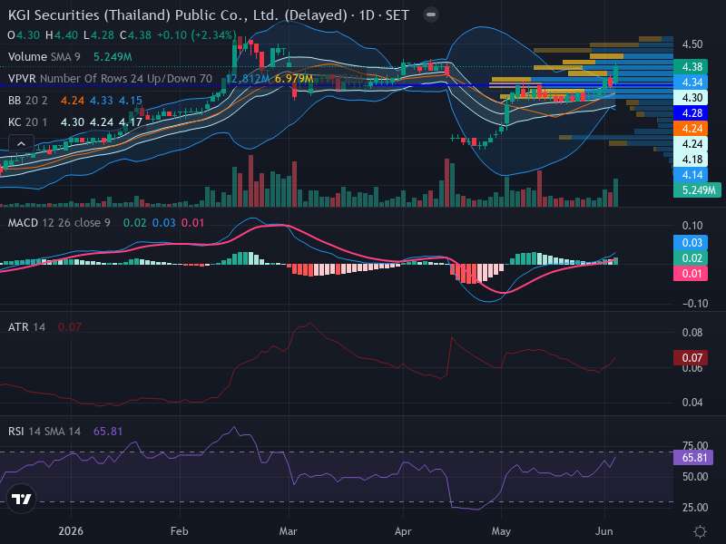Click the 2026 label on time axis
726x544 pixels.
pyautogui.click(x=71, y=531)
